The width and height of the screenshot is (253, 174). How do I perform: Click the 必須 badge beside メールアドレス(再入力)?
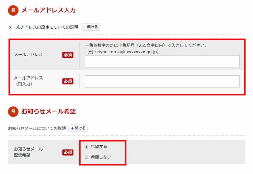(68, 81)
